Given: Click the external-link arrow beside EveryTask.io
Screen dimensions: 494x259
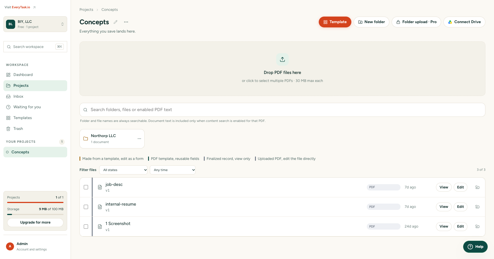Looking at the screenshot, I should (x=34, y=7).
